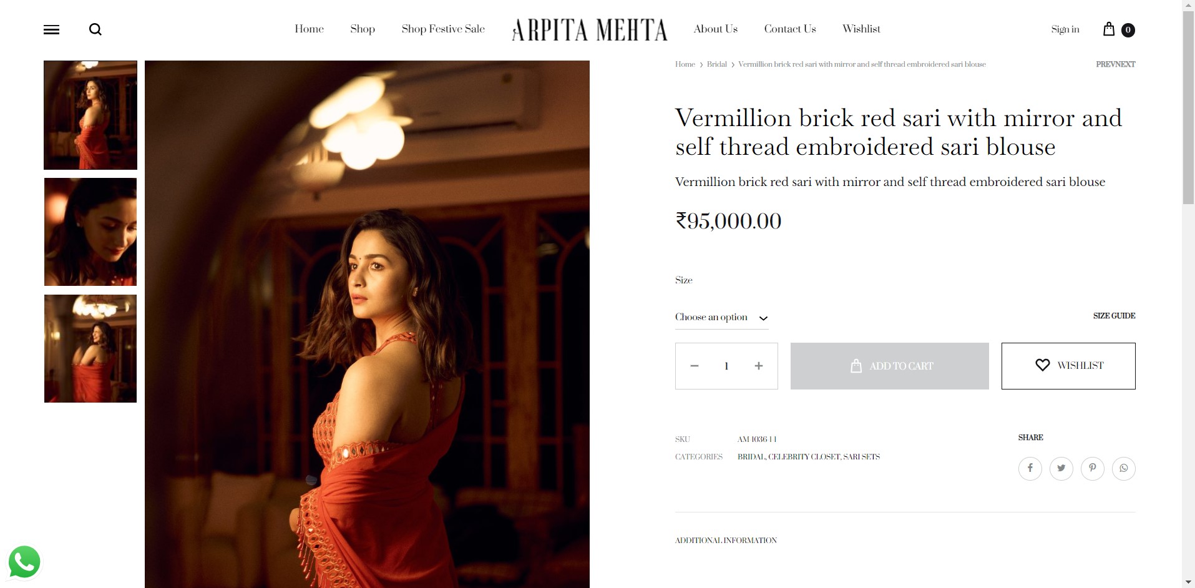The height and width of the screenshot is (588, 1195).
Task: Increase quantity with plus button
Action: pos(759,366)
